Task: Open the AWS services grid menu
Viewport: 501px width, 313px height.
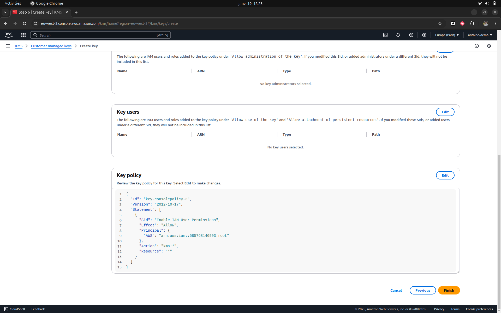Action: [23, 35]
